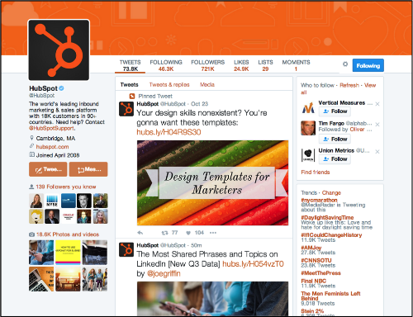Follow Union Metrics
Viewport: 413px width, 317px height.
coord(335,159)
